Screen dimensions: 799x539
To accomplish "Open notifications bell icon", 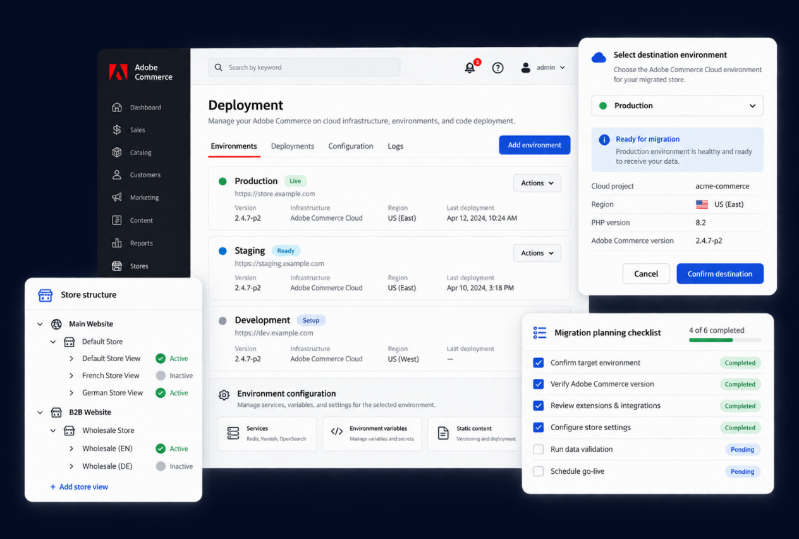I will point(470,68).
